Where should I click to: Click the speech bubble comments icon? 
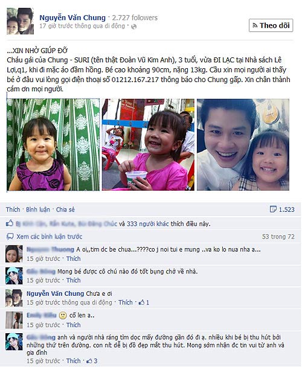10,237
